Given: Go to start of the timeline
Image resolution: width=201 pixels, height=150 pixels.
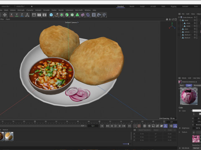Looking at the screenshot, I should [x=102, y=126].
